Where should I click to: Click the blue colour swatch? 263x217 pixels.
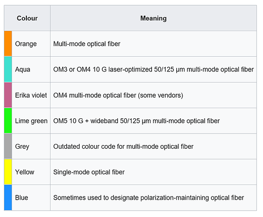pos(8,198)
